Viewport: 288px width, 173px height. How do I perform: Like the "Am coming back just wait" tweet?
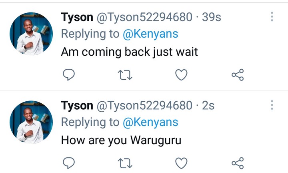pos(181,74)
